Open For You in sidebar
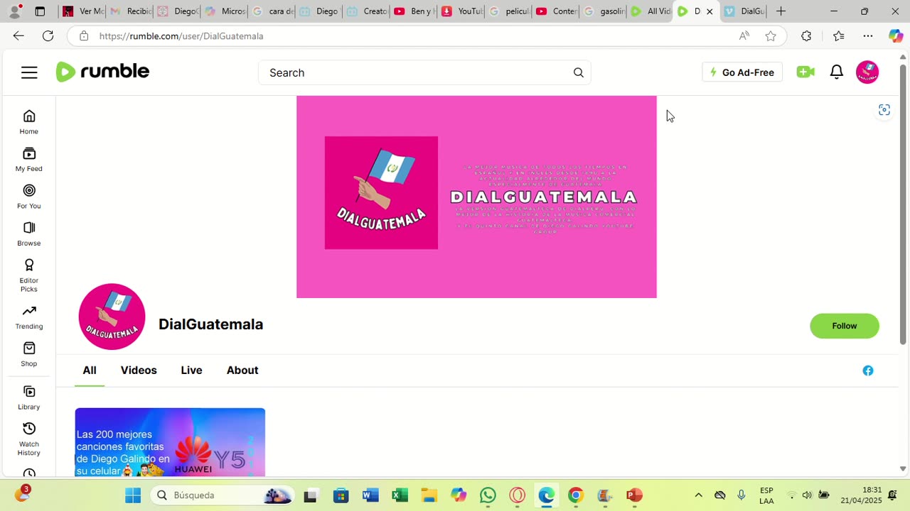910x511 pixels. pos(29,197)
